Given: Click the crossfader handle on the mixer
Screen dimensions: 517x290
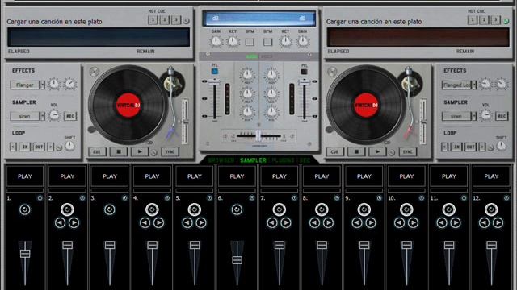Looking at the screenshot, I should (x=258, y=135).
